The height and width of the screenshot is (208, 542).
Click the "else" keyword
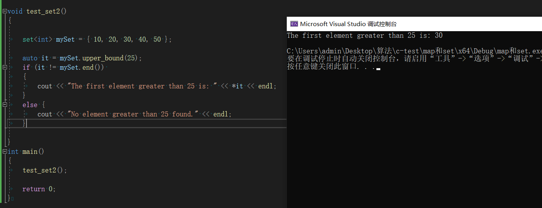[x=30, y=105]
